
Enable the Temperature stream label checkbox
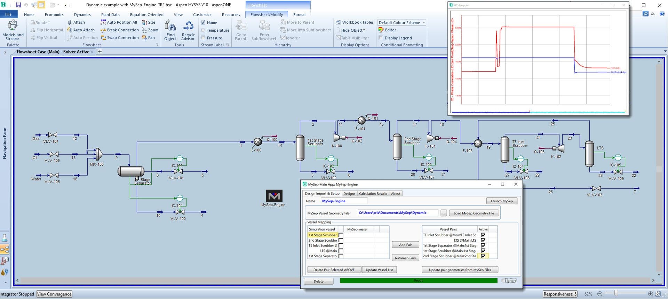[x=203, y=30]
